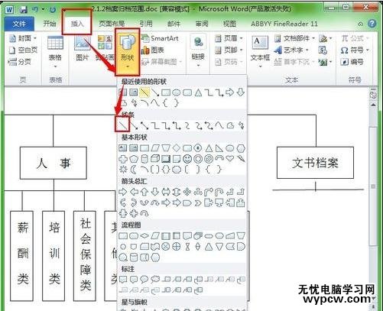Insert 编号 number symbol
The height and width of the screenshot is (311, 383).
pyautogui.click(x=352, y=62)
